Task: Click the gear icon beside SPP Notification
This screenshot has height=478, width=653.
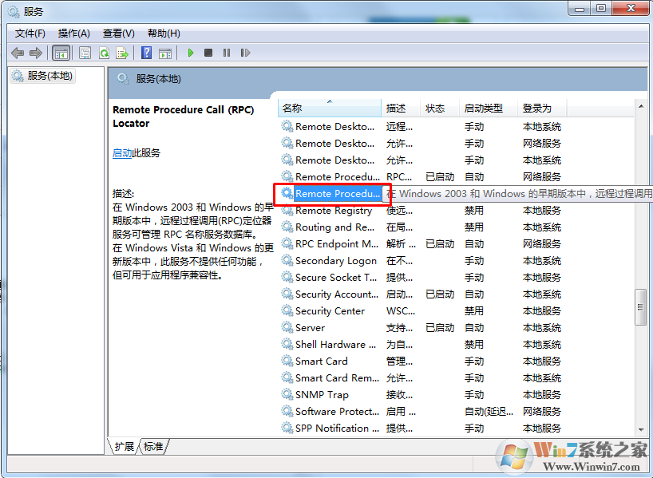Action: tap(287, 428)
